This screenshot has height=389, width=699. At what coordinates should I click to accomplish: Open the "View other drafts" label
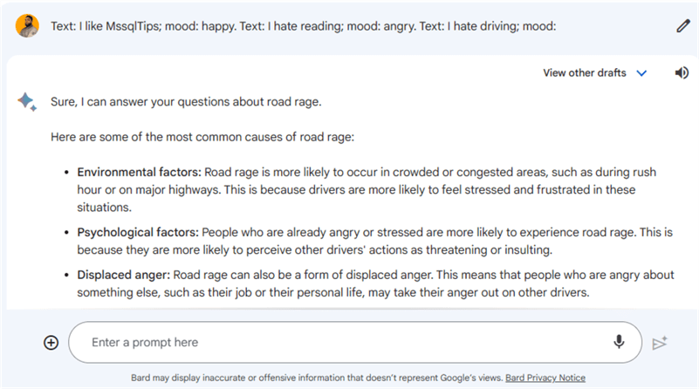click(584, 73)
